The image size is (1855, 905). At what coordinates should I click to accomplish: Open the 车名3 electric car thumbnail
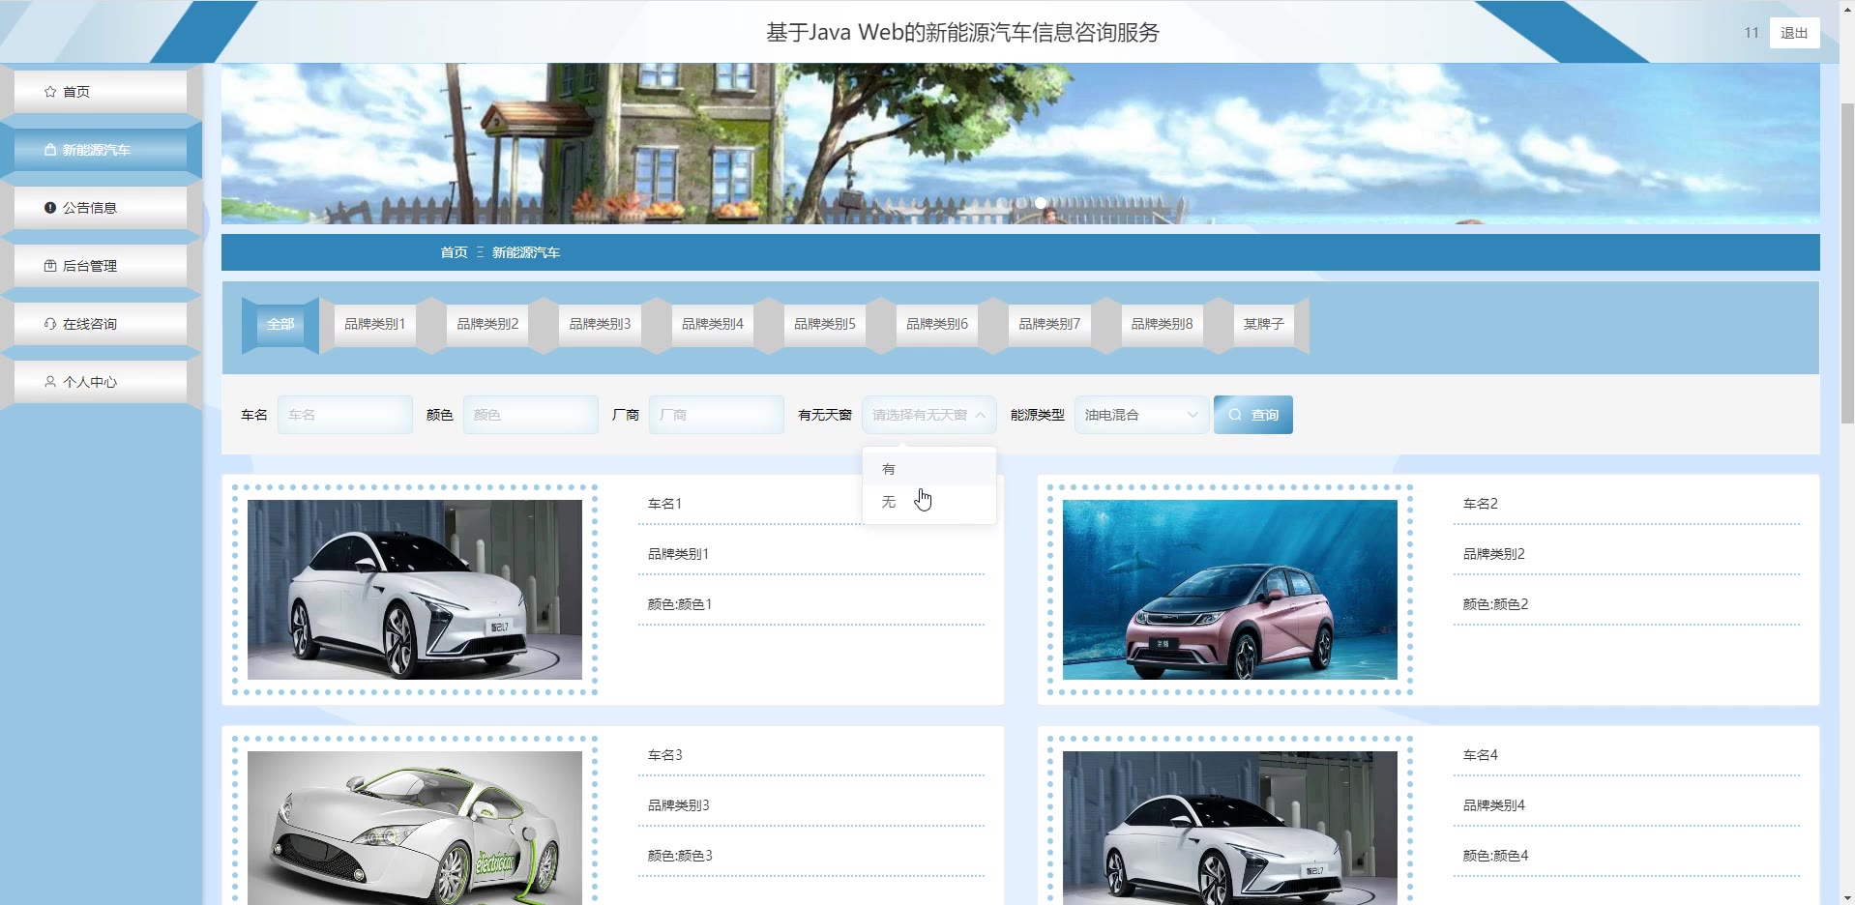415,828
